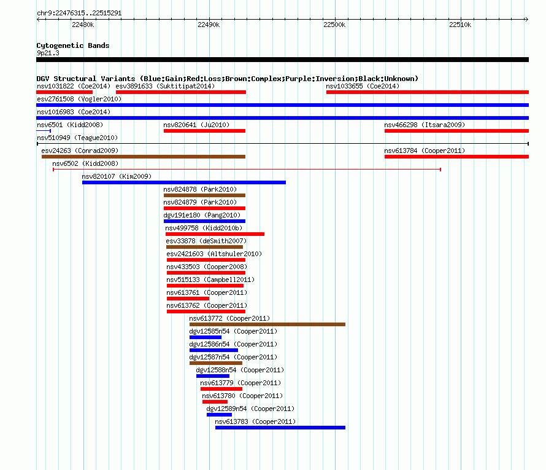The height and width of the screenshot is (470, 546).
Task: Open the esv3891633 (Suktitipat2014) variant
Action: (165, 86)
